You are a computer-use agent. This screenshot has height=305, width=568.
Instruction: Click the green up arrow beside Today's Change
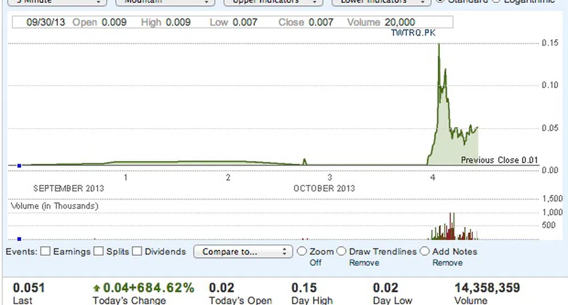pyautogui.click(x=97, y=289)
